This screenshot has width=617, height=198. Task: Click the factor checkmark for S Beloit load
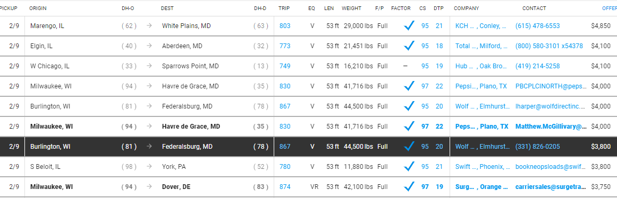coord(409,167)
